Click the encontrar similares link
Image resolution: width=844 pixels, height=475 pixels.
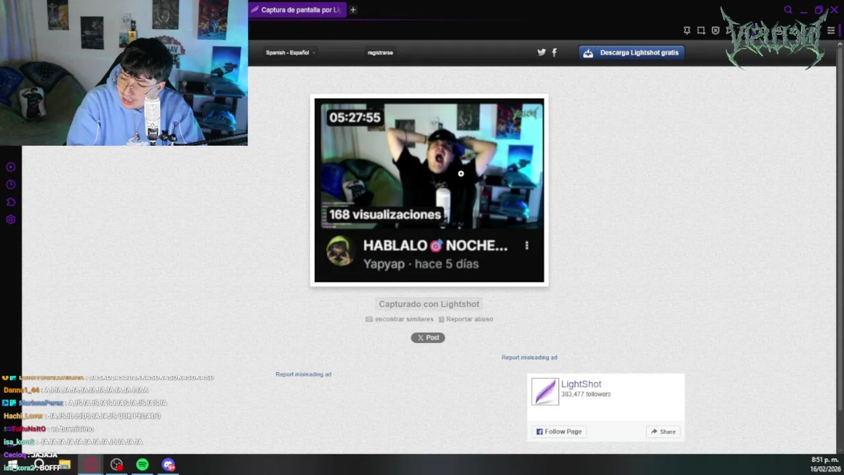[x=400, y=319]
